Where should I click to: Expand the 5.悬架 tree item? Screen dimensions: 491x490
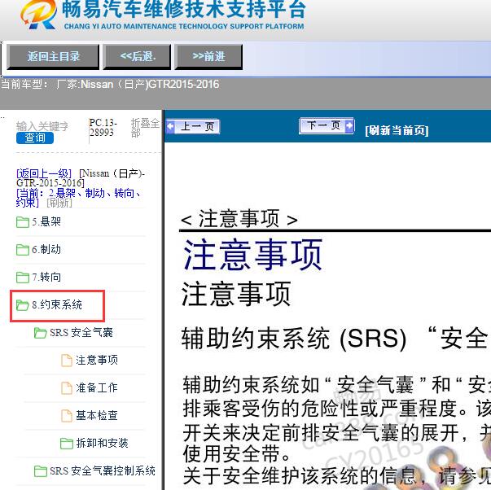46,221
